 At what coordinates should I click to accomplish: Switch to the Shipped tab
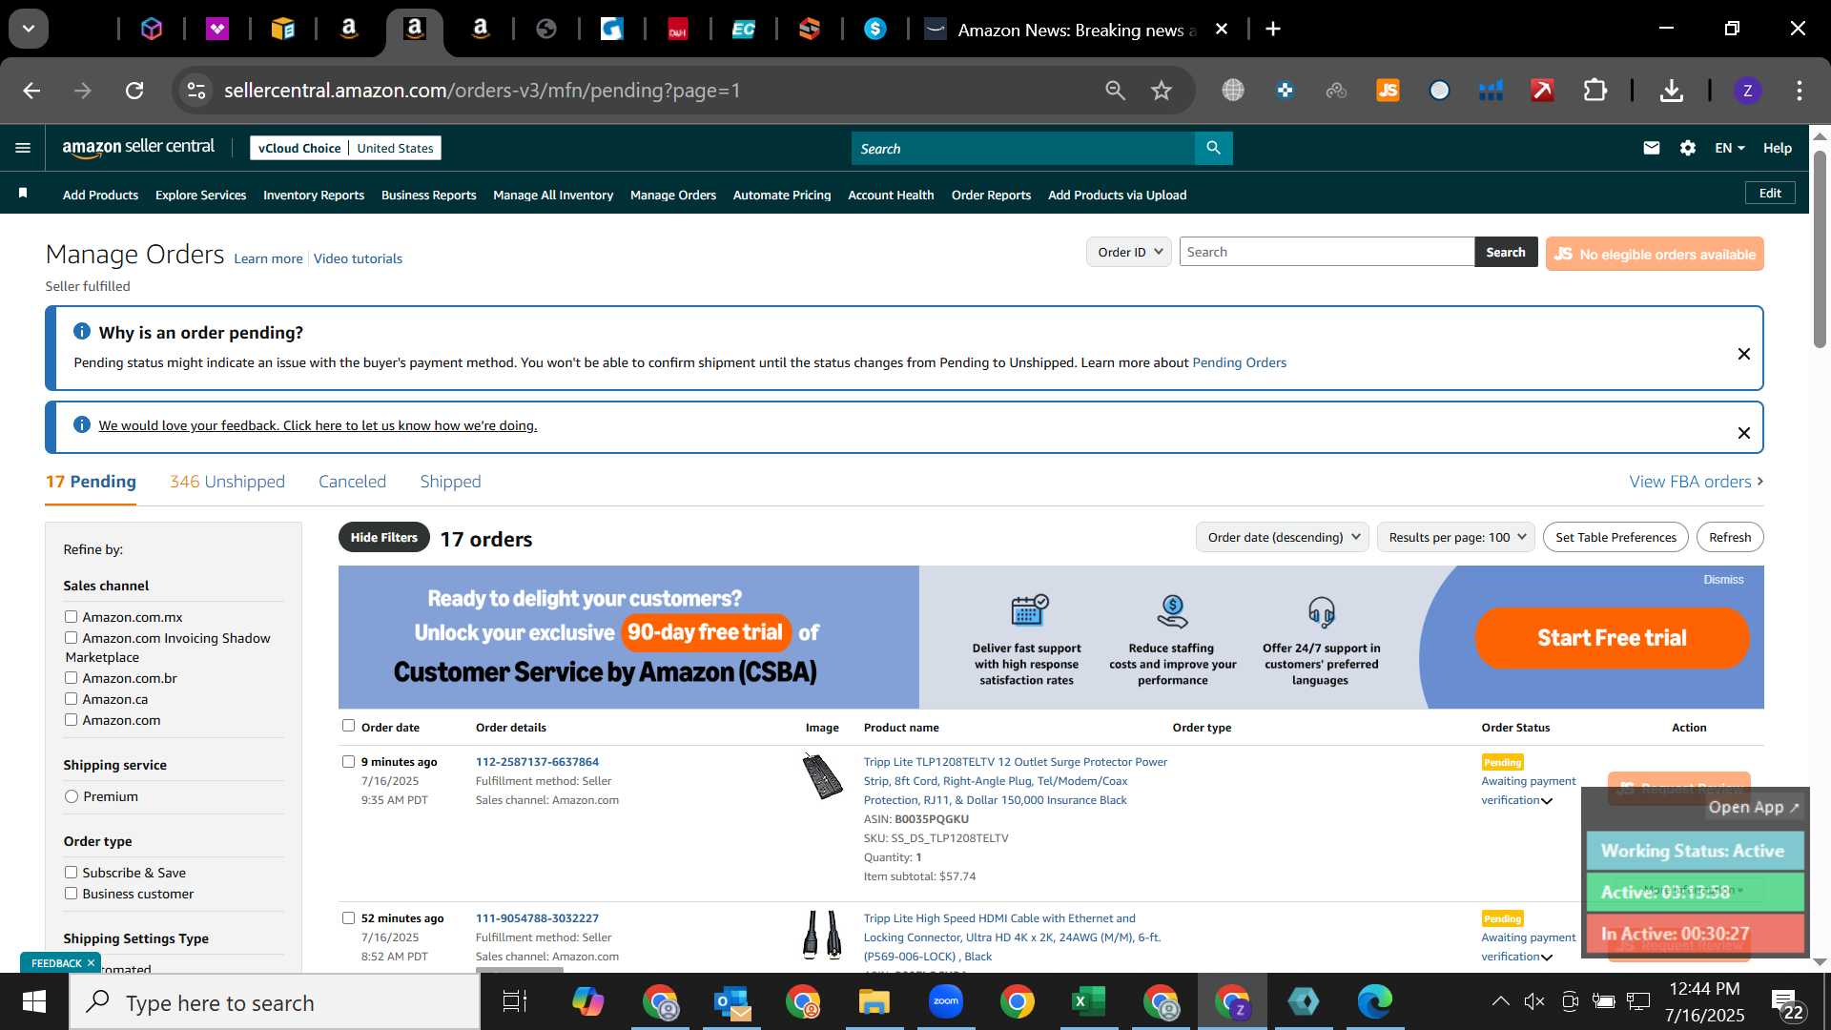[x=450, y=482]
